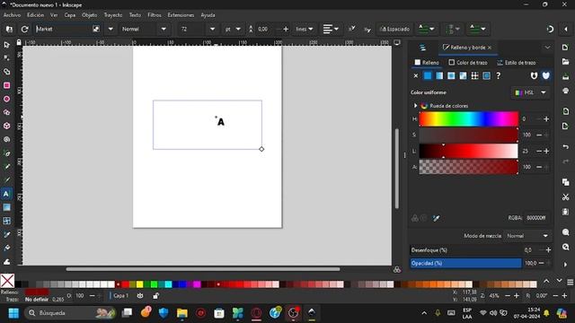Click the Cut scissors icon
The image size is (575, 323).
point(565,197)
